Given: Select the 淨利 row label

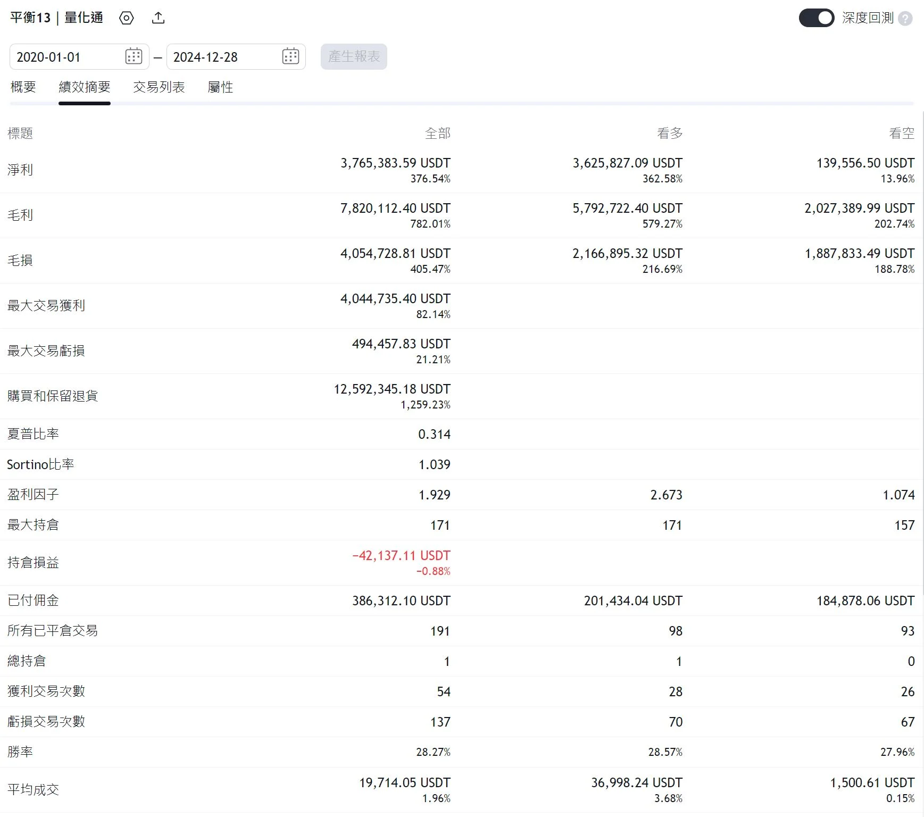Looking at the screenshot, I should 20,170.
